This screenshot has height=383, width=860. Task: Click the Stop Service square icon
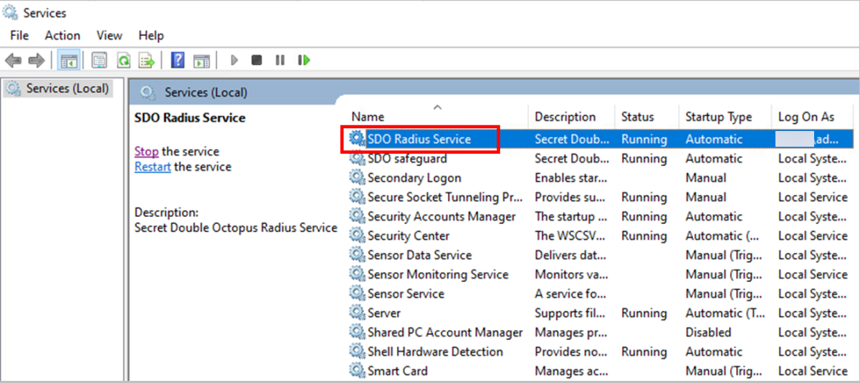coord(257,61)
